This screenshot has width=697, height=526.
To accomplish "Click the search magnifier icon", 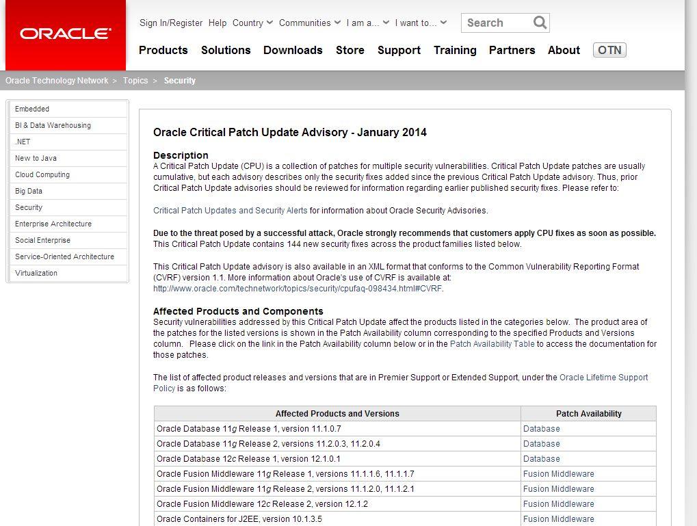I will click(x=540, y=23).
